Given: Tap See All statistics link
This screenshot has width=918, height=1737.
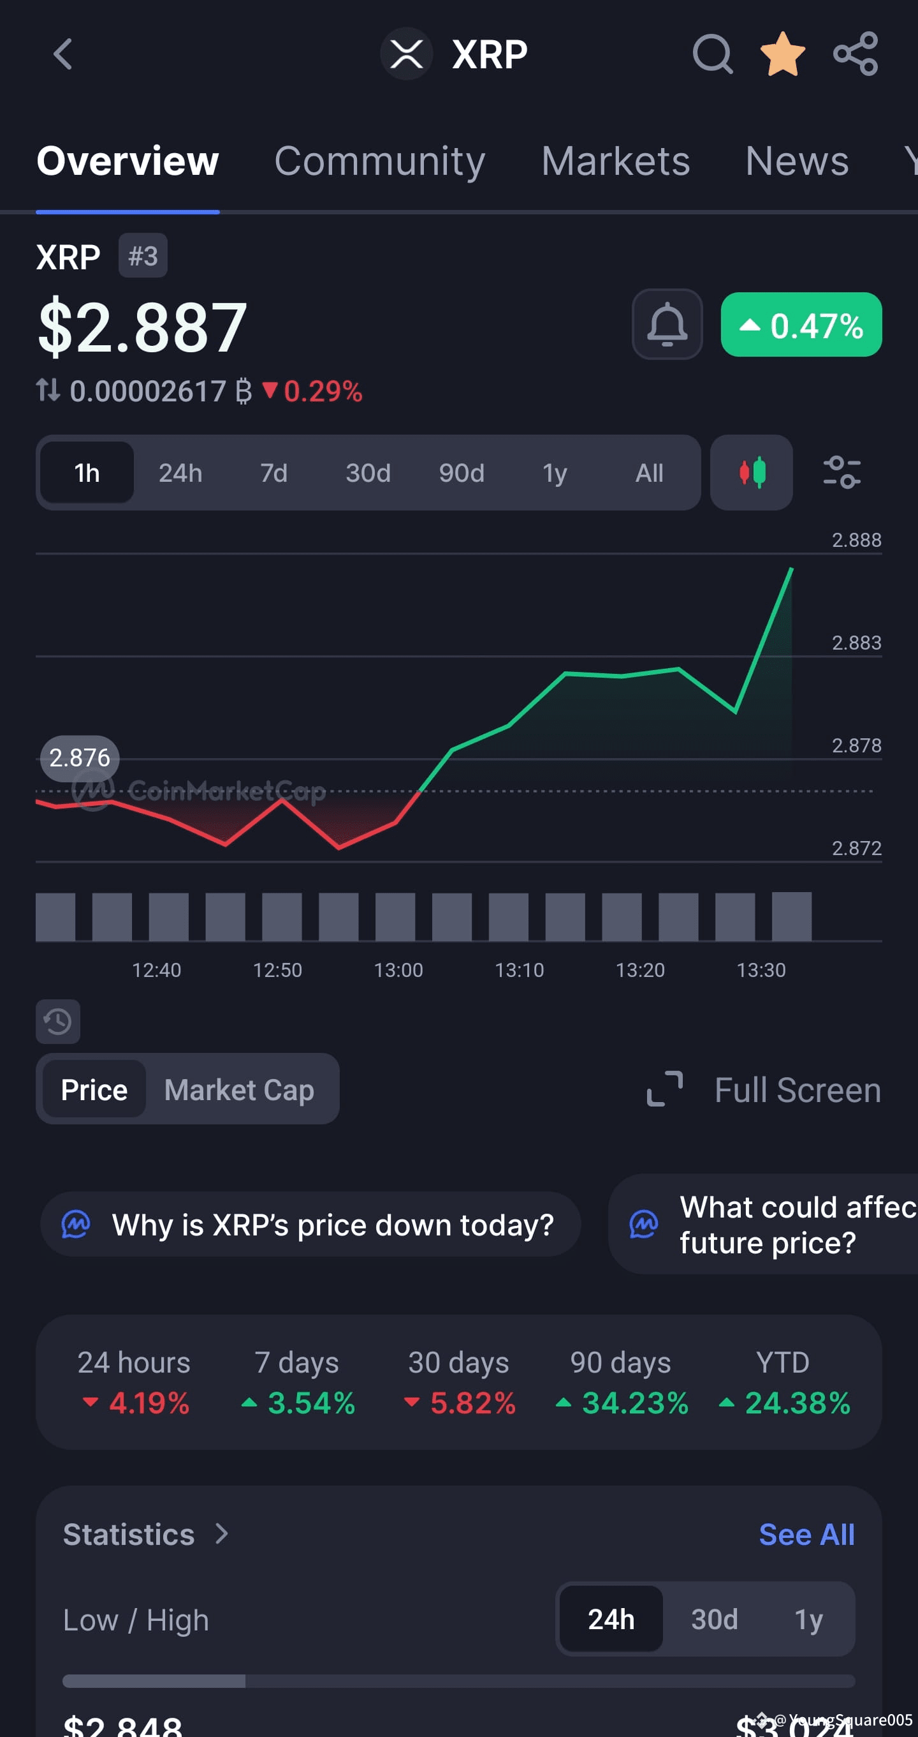Looking at the screenshot, I should [x=807, y=1535].
